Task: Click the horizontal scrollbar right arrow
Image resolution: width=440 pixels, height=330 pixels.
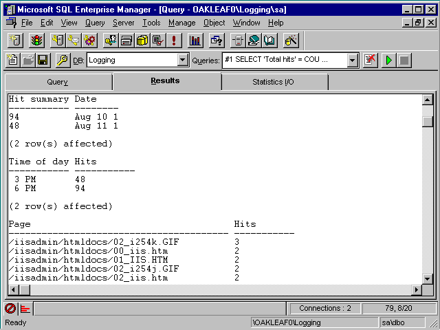Action: (x=417, y=289)
